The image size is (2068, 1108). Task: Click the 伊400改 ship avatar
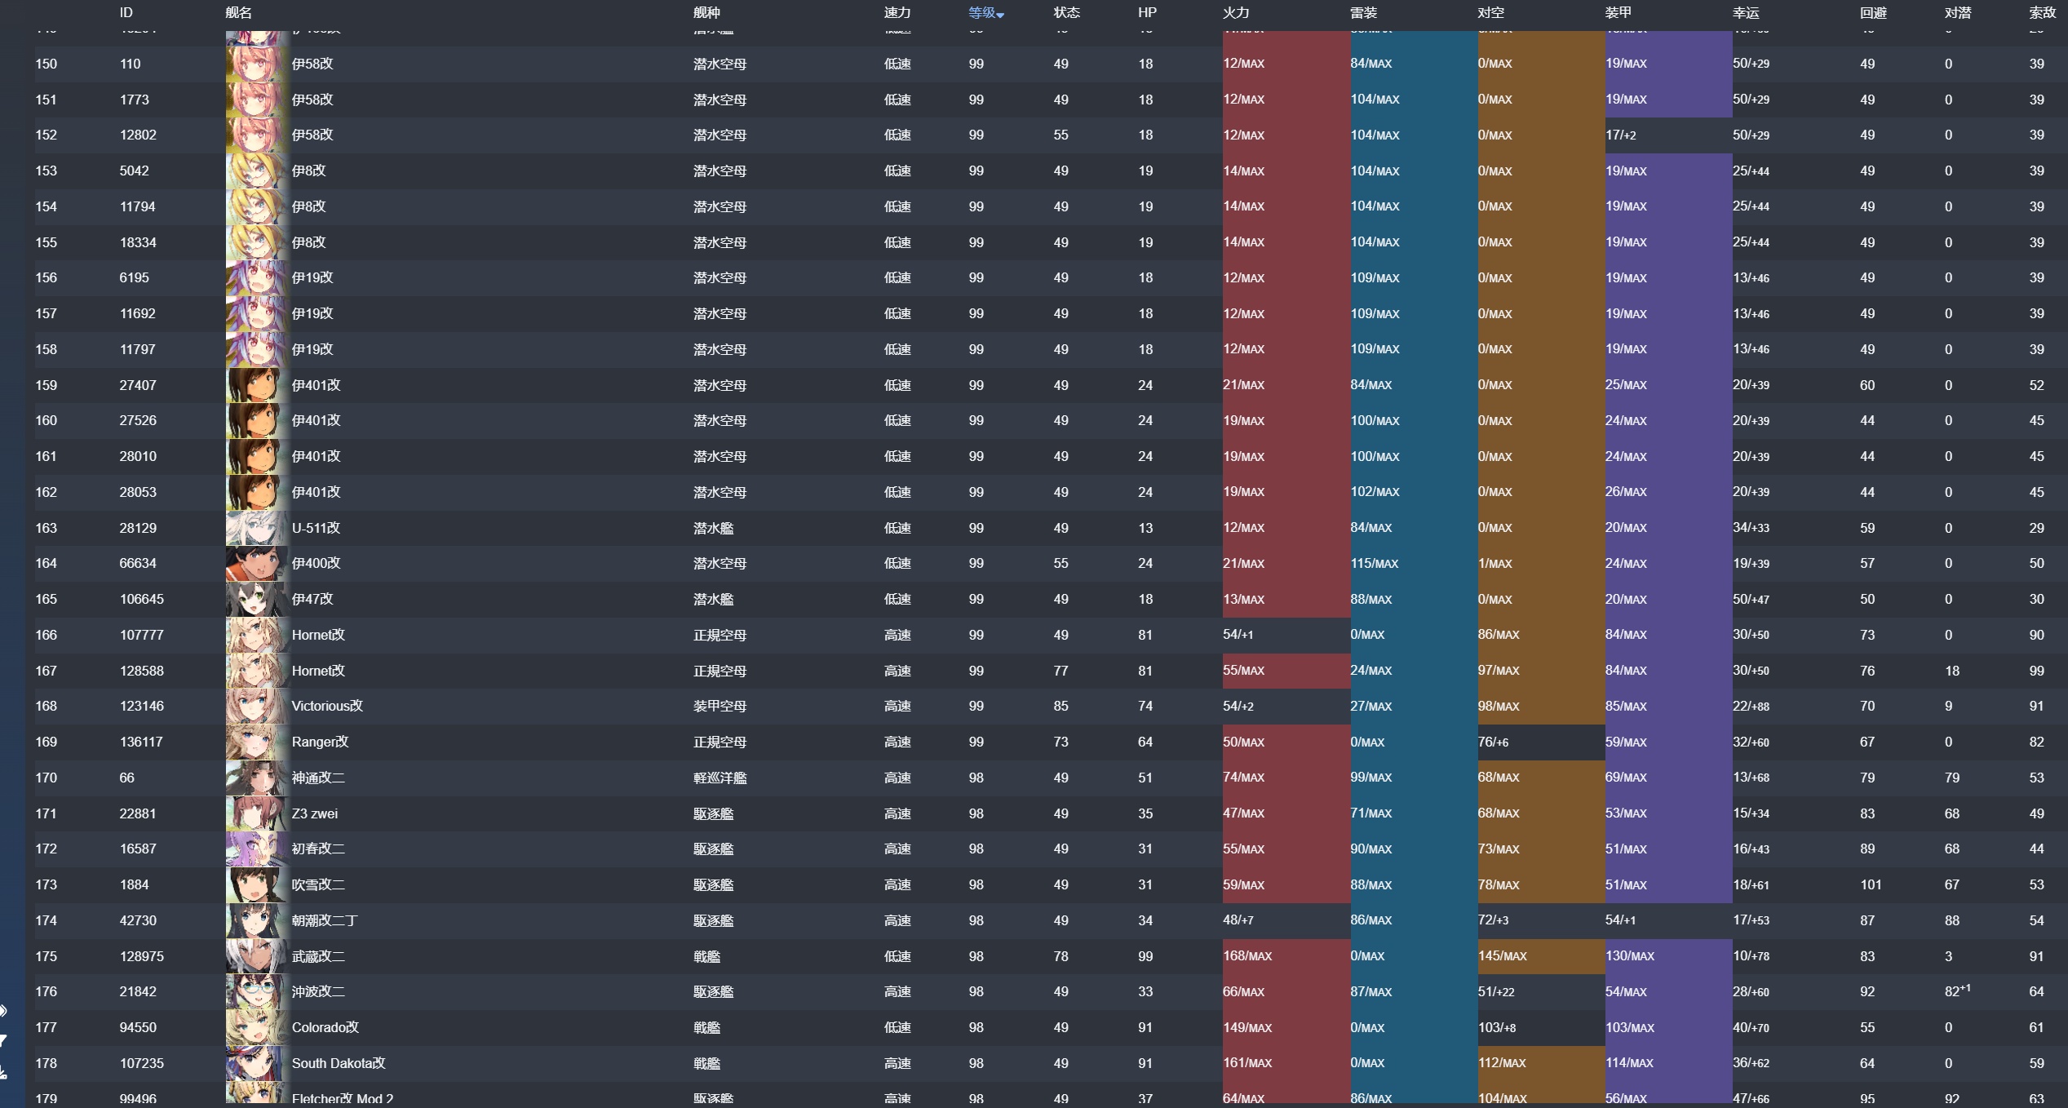(x=255, y=563)
